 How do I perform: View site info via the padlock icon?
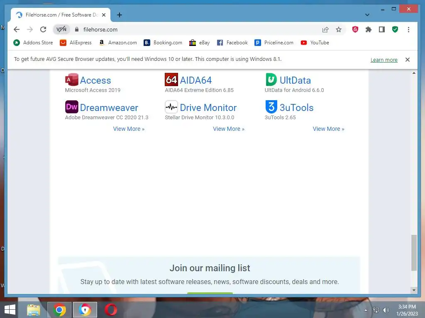77,29
